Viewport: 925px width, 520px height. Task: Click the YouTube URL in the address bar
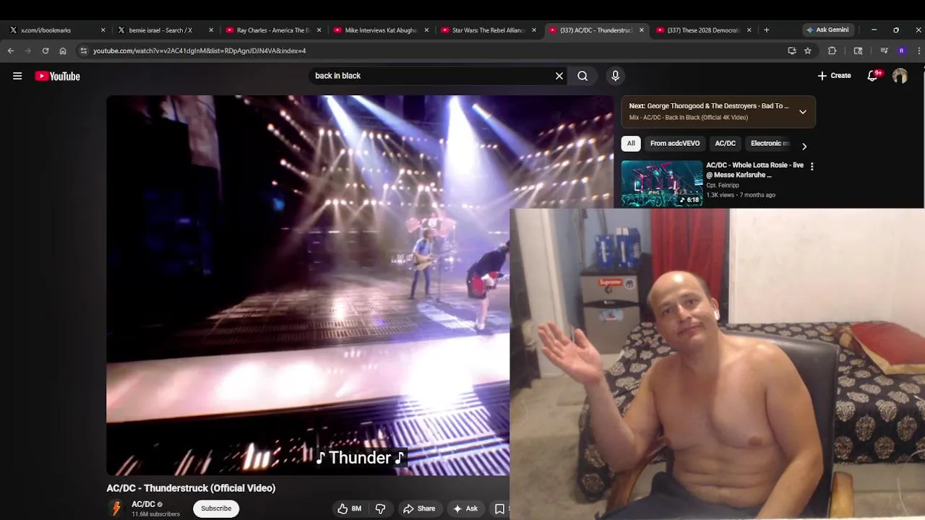199,51
